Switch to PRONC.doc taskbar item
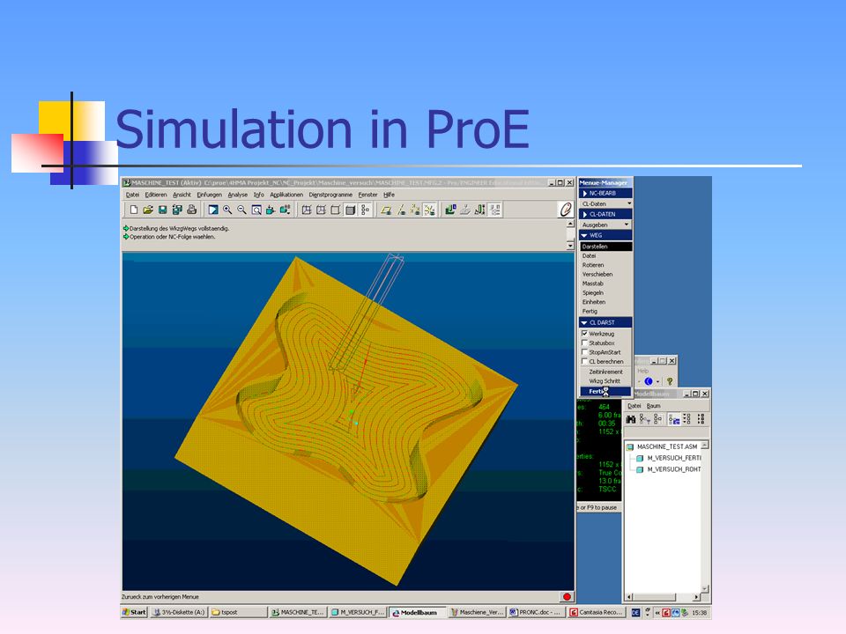This screenshot has width=846, height=634. (x=536, y=613)
